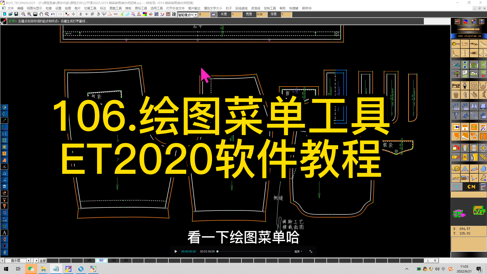487x274 pixels.
Task: Open the 绘图 menu
Action: tap(68, 8)
